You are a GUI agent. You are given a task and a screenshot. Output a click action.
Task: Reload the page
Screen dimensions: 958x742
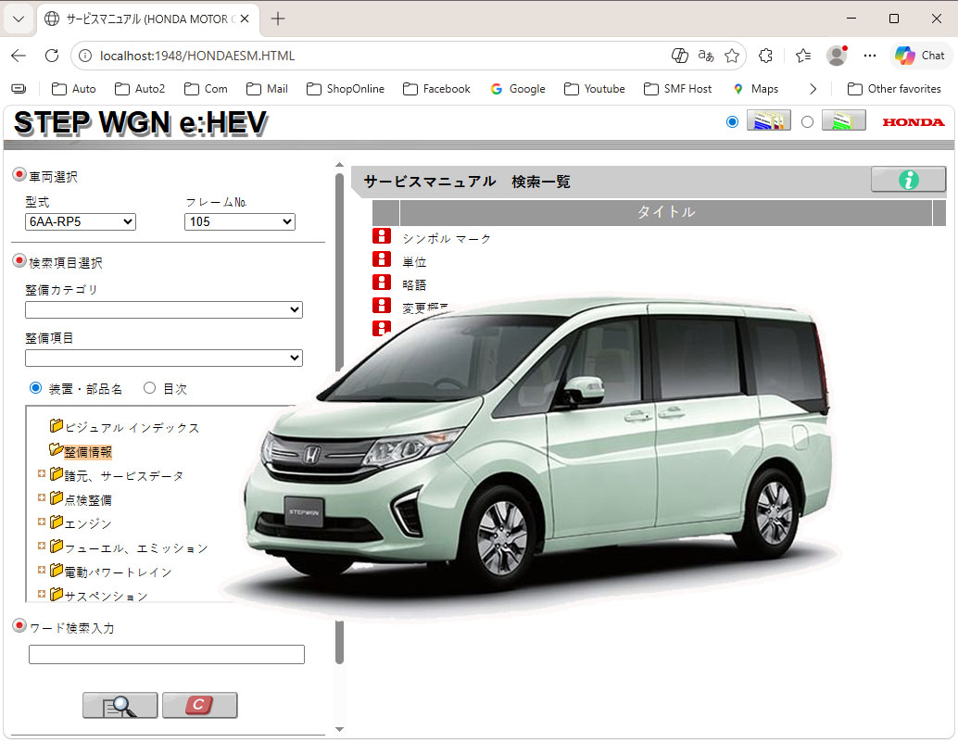[x=52, y=56]
